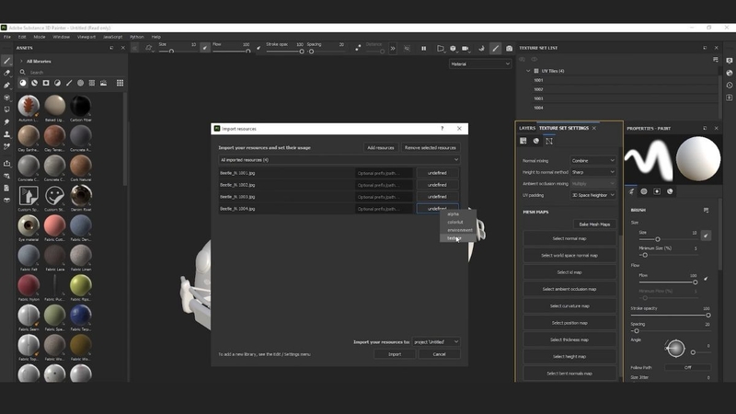Choose alpha in usage dropdown list
The height and width of the screenshot is (414, 736).
[x=458, y=214]
